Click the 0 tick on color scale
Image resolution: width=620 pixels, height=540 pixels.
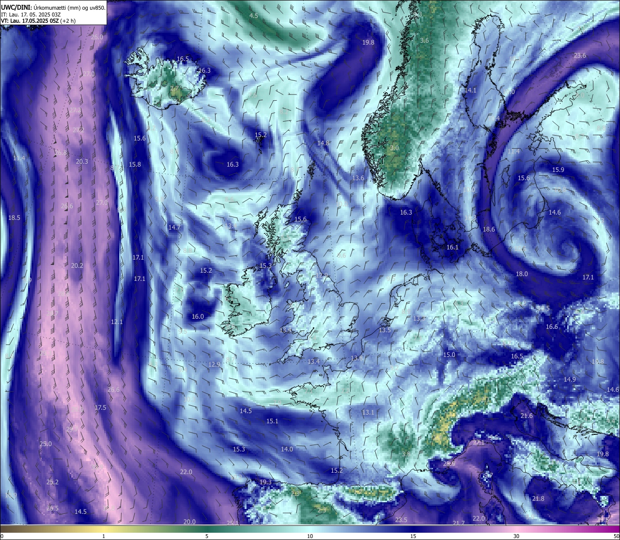tap(1, 536)
